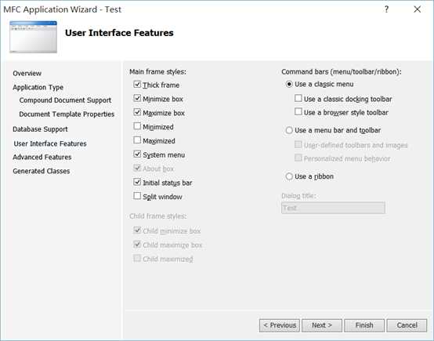Screen dimensions: 434x341
Task: Open Document Template Properties page
Action: tap(67, 114)
